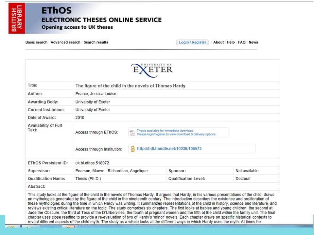Click the 'Availability of Full Text:' label
This screenshot has width=314, height=235.
45,128
